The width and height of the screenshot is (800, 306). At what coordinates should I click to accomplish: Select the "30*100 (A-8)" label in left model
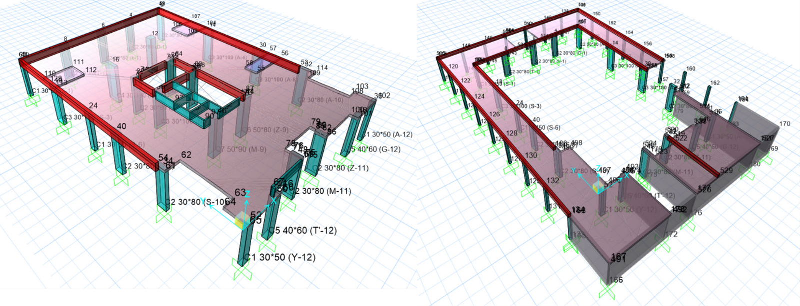pos(279,79)
